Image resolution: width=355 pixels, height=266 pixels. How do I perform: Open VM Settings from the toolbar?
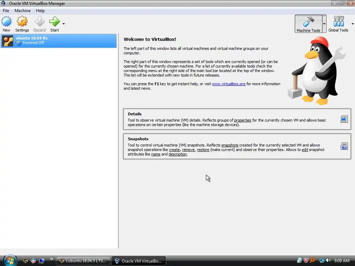point(22,24)
